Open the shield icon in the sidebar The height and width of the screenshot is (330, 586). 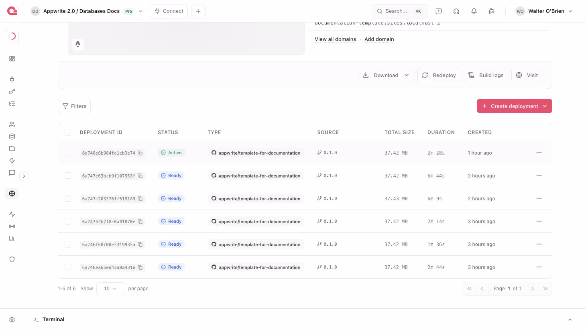pos(12,259)
